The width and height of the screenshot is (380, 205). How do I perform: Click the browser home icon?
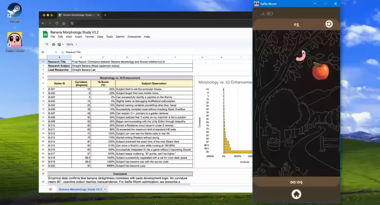coord(63,23)
